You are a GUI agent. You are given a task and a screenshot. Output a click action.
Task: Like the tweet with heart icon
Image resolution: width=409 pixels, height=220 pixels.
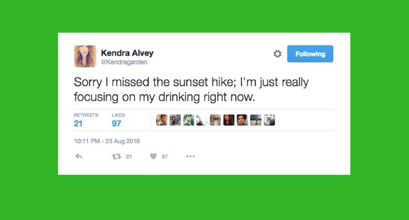click(x=153, y=156)
